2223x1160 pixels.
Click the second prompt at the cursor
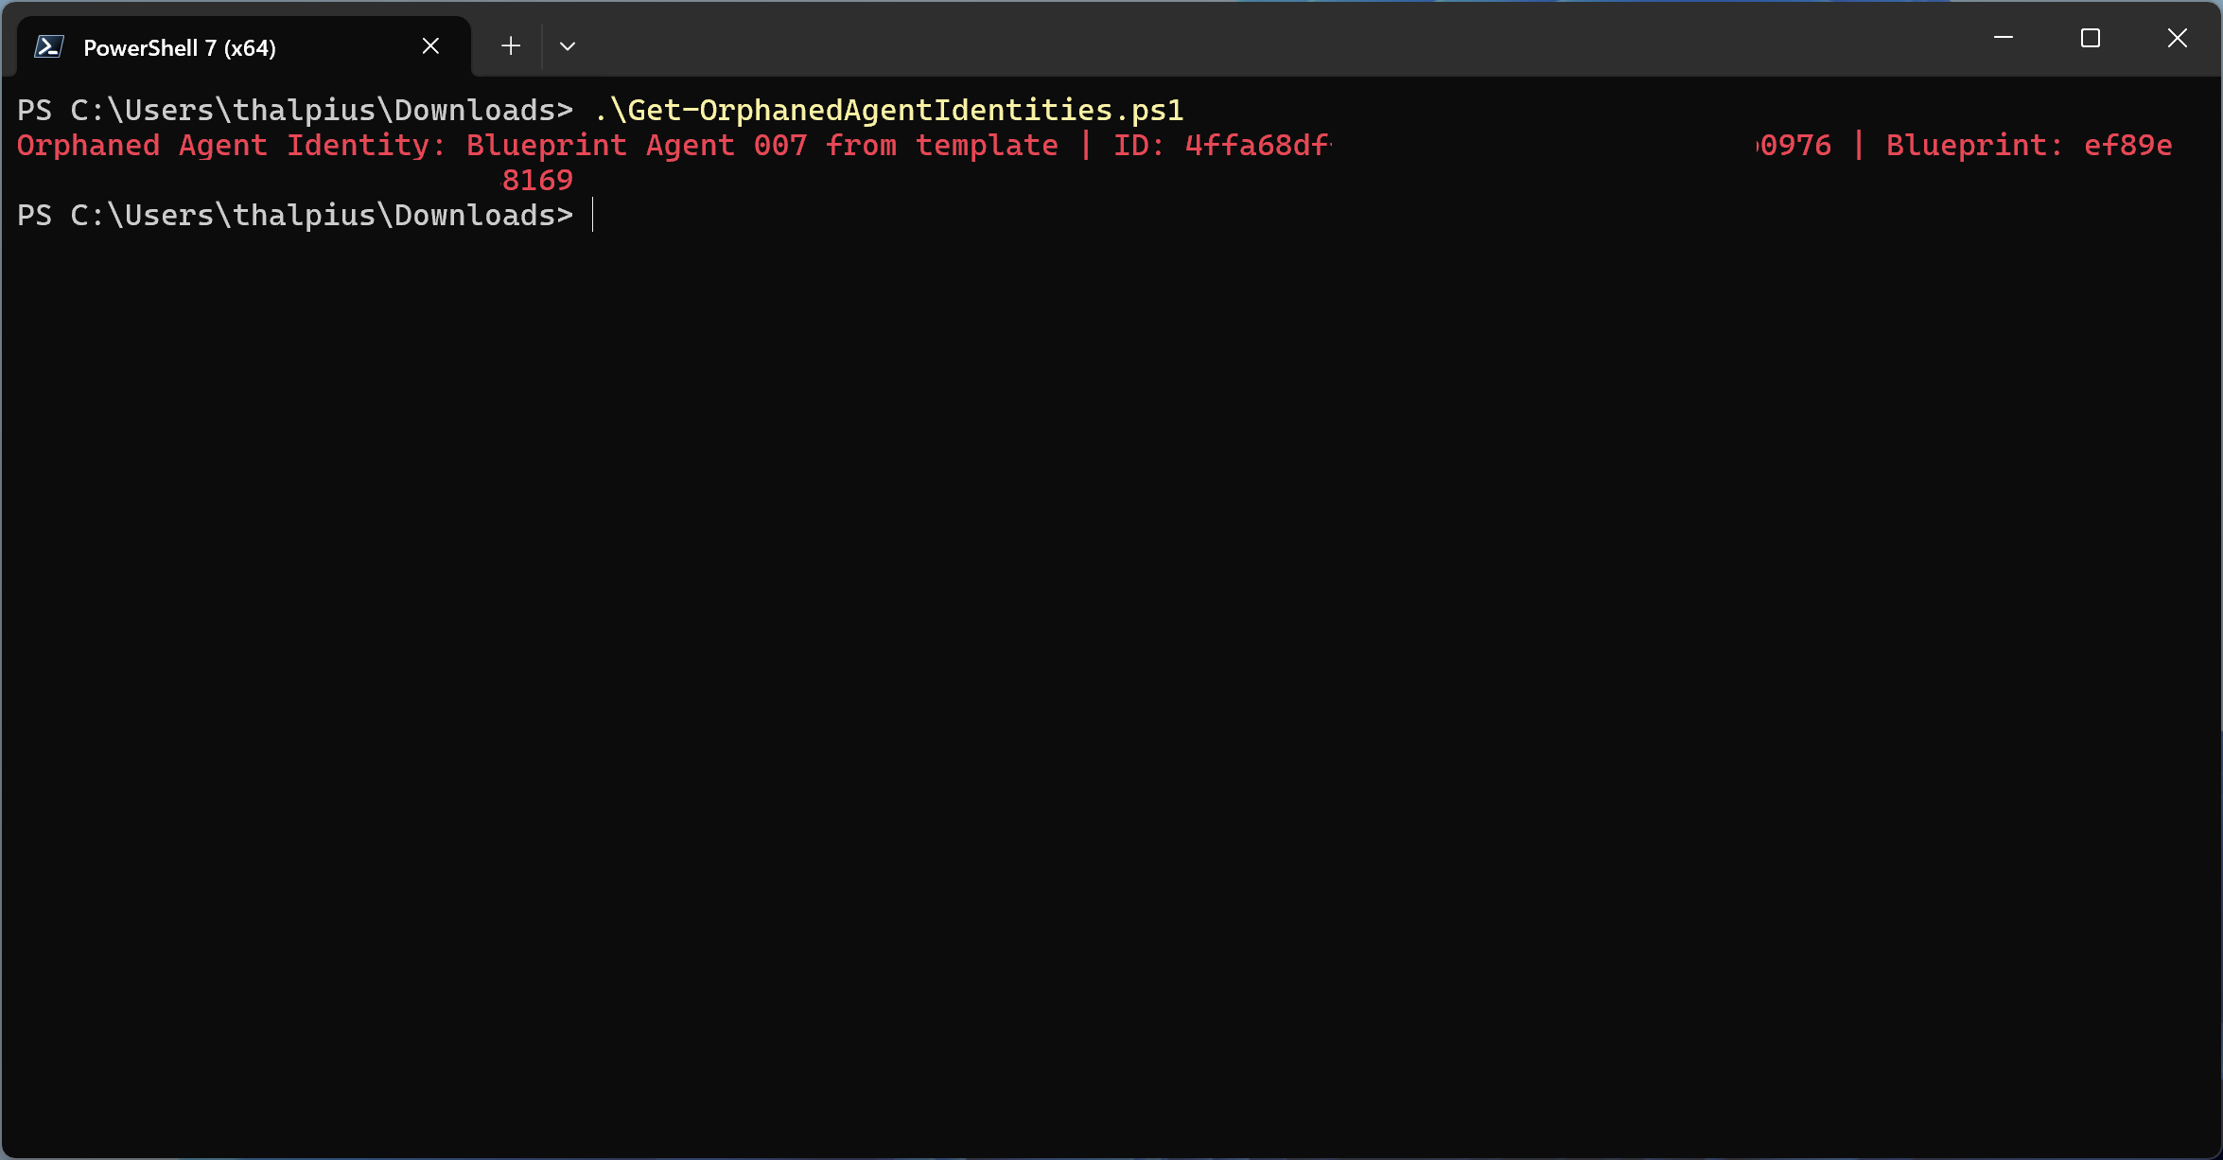[592, 215]
